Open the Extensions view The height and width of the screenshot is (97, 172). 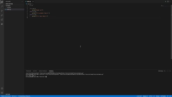2,20
